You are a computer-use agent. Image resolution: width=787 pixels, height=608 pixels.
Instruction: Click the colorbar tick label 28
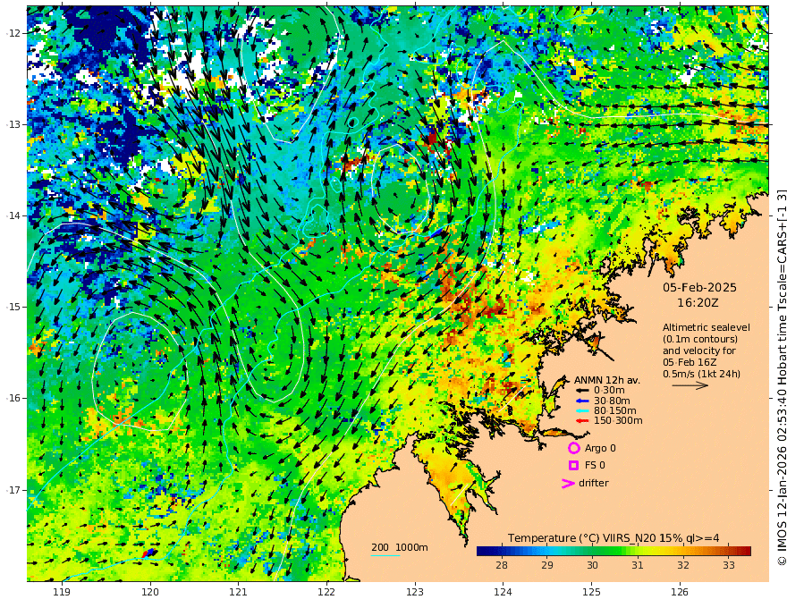501,565
